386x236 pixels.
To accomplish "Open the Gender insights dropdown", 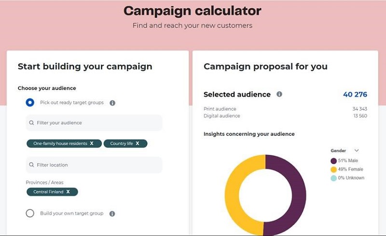I will pos(345,151).
